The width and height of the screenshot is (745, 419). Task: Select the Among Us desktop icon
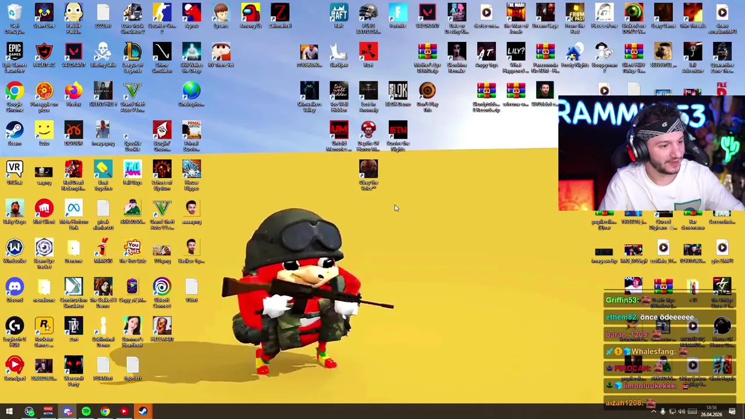[250, 16]
